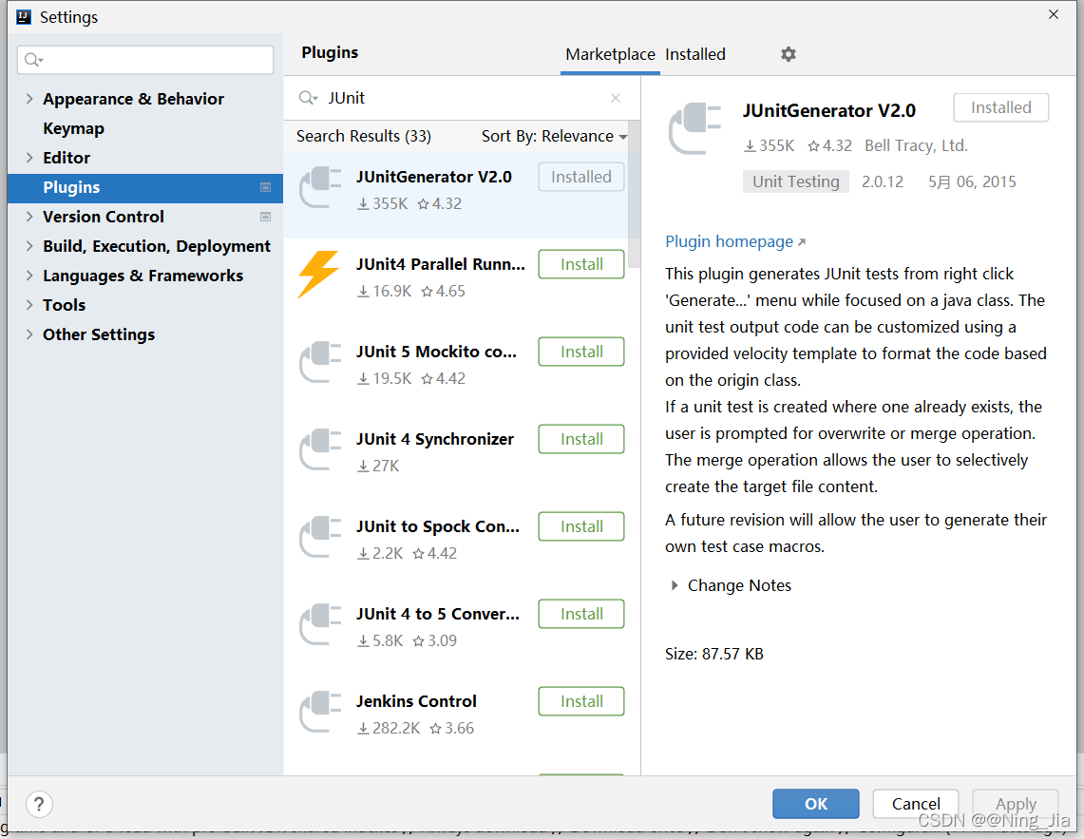The width and height of the screenshot is (1084, 839).
Task: Click the Bell Tracy, Ltd. vendor name
Action: tap(916, 146)
